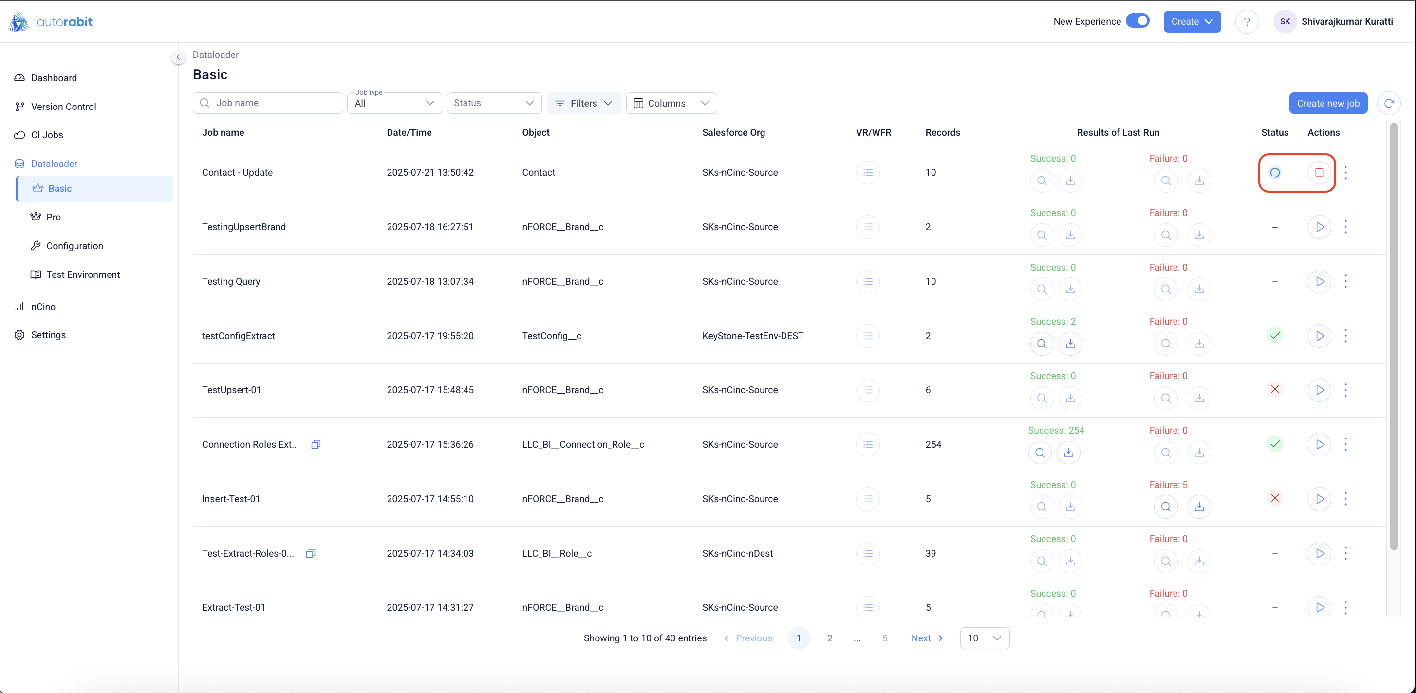Click the refresh icon beside Create new job
This screenshot has width=1416, height=693.
[1389, 103]
